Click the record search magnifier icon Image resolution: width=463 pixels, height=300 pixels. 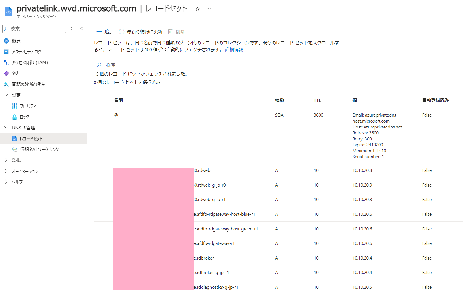click(99, 65)
